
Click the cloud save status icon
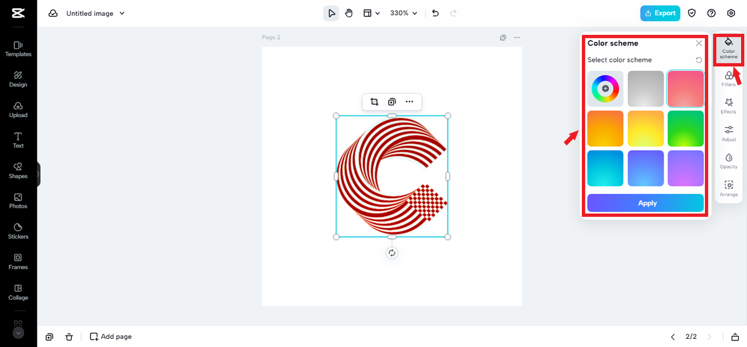coord(53,13)
